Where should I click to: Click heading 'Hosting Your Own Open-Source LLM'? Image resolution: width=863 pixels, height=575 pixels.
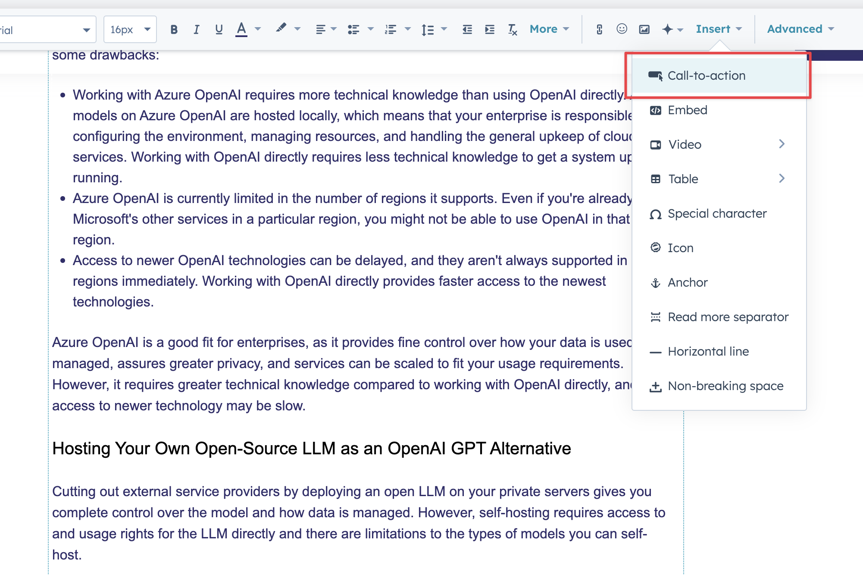pos(311,449)
